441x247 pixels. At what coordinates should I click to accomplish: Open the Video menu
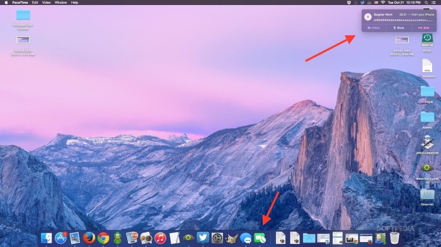pyautogui.click(x=46, y=3)
